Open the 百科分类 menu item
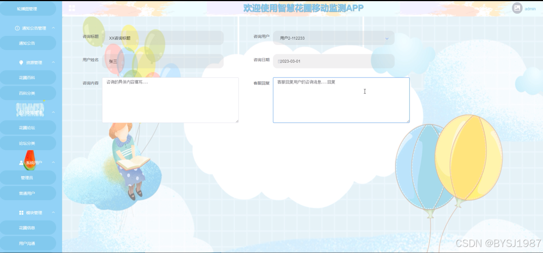 click(x=27, y=93)
